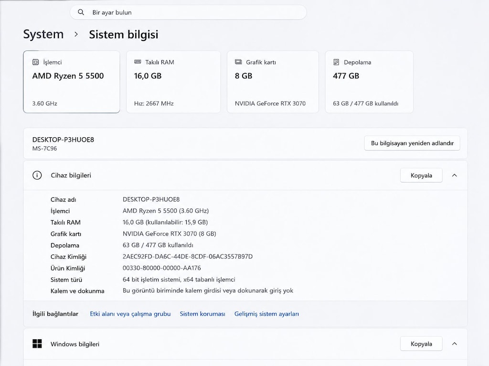Click '63 GB / 477 GB kullanıldı' in Depolama row
The width and height of the screenshot is (489, 366).
tap(158, 245)
